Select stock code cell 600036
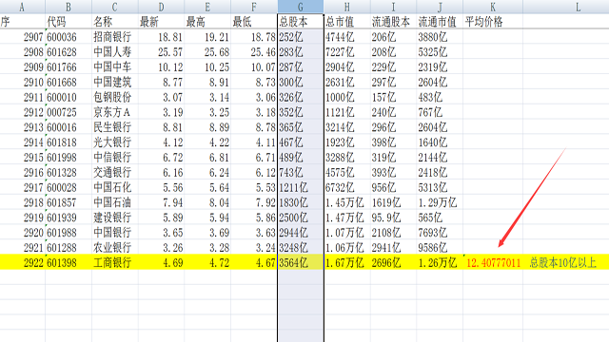Image resolution: width=609 pixels, height=342 pixels. point(69,37)
